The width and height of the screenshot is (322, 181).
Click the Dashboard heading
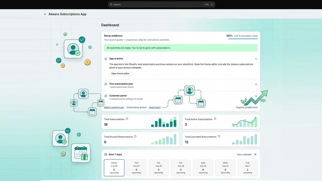(x=110, y=25)
